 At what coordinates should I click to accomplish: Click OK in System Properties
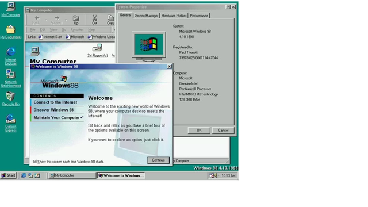coord(199,131)
